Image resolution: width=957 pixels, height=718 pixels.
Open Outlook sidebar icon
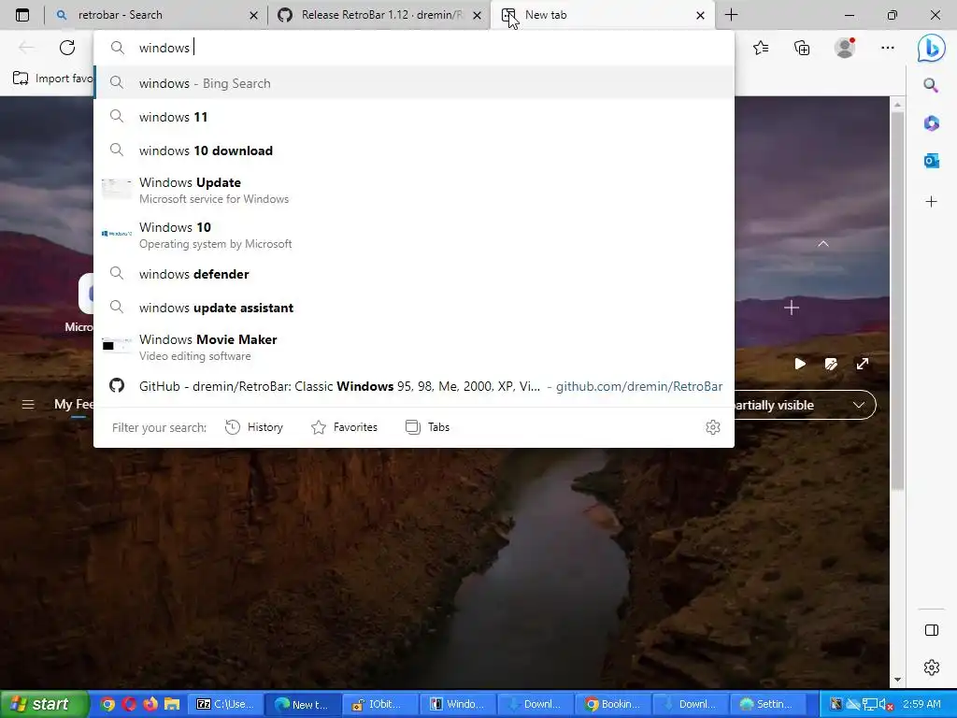[931, 161]
